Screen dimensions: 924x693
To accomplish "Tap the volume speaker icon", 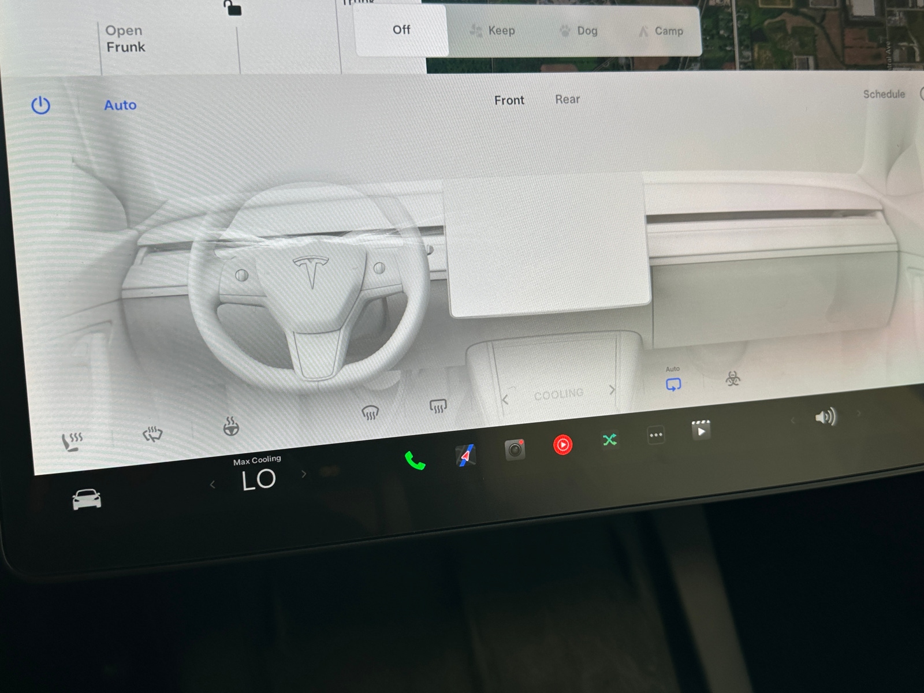I will click(x=825, y=416).
